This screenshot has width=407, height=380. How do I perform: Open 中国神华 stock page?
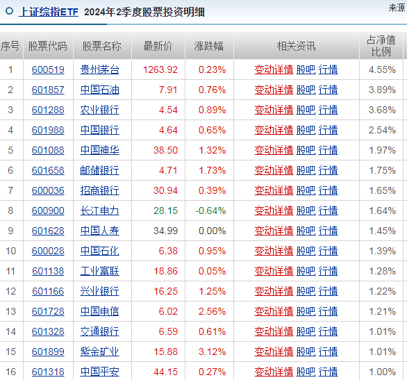click(x=100, y=150)
